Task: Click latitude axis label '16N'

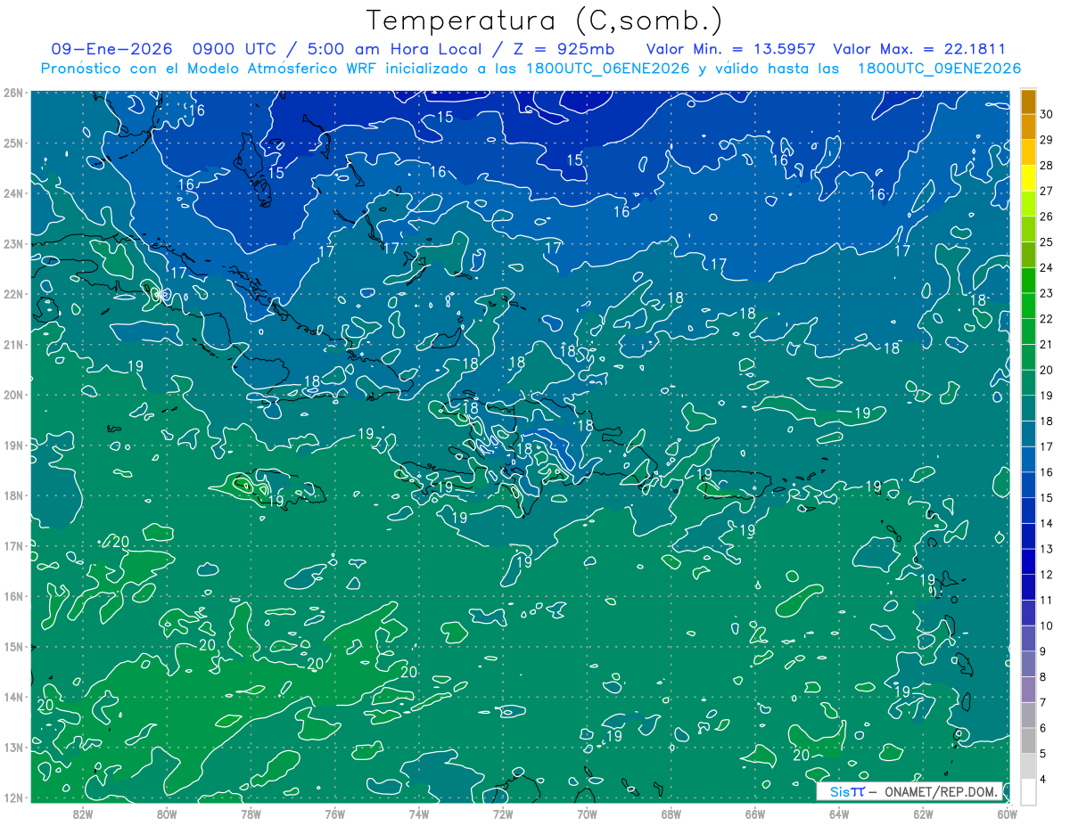Action: pyautogui.click(x=14, y=596)
